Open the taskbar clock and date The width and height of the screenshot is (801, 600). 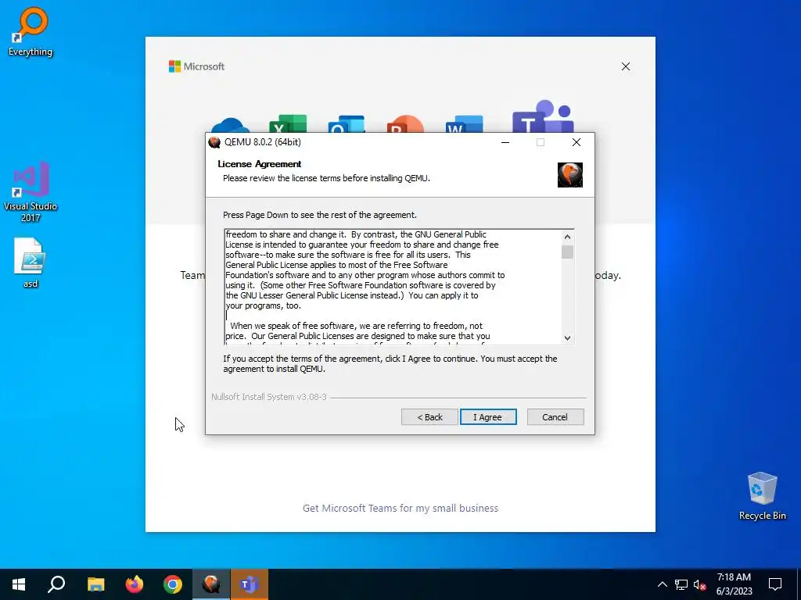coord(734,584)
